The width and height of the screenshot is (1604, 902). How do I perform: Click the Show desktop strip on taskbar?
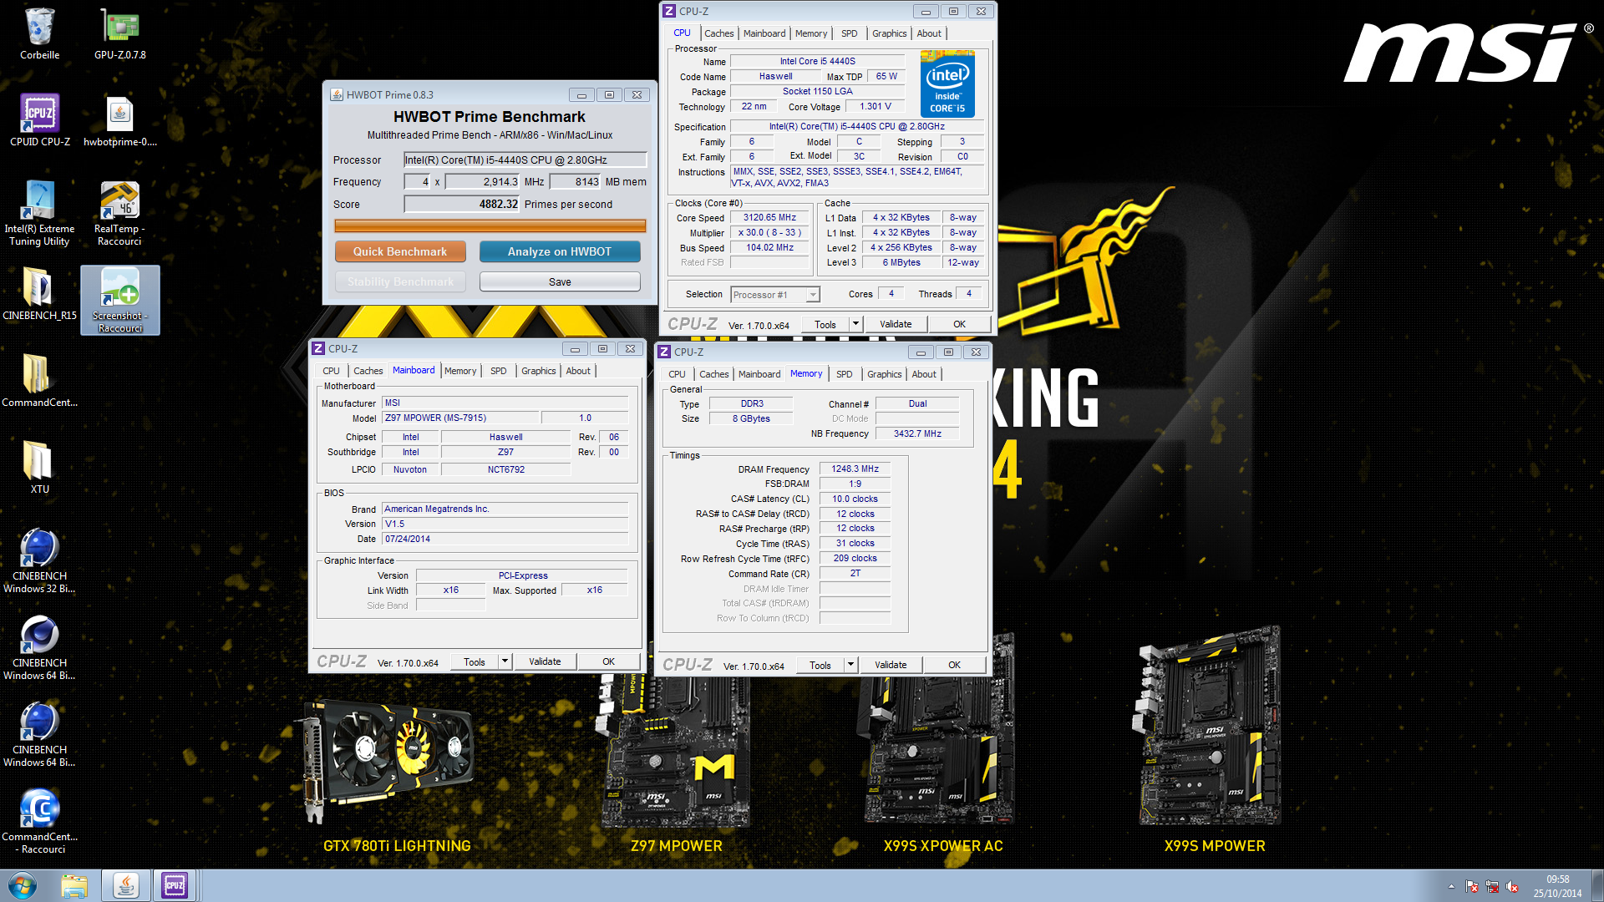(1597, 885)
